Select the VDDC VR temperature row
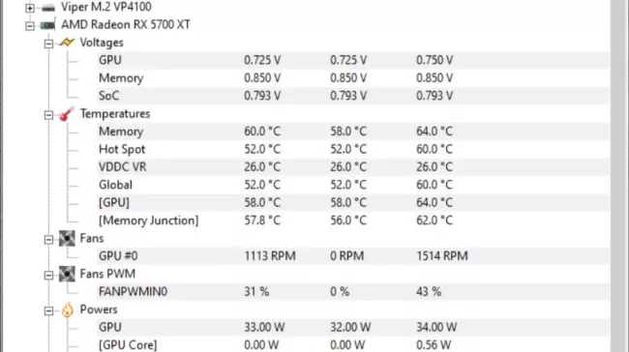Image resolution: width=629 pixels, height=352 pixels. [353, 166]
